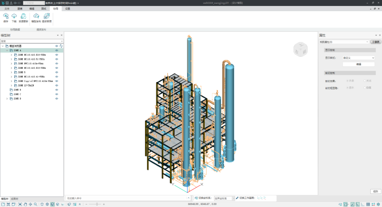Click the highlighted shaded cube view icon
Image resolution: width=382 pixels, height=207 pixels.
click(x=52, y=204)
